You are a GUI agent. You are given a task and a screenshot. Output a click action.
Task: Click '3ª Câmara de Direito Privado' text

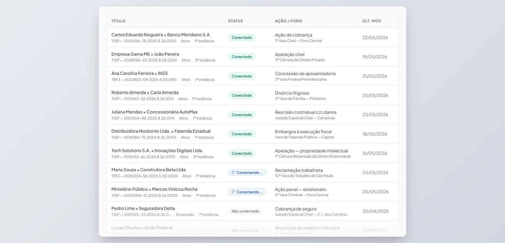(x=300, y=60)
